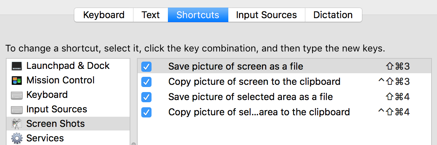This screenshot has width=437, height=145.
Task: Click the ⇧⌘3 key combination
Action: [x=398, y=67]
